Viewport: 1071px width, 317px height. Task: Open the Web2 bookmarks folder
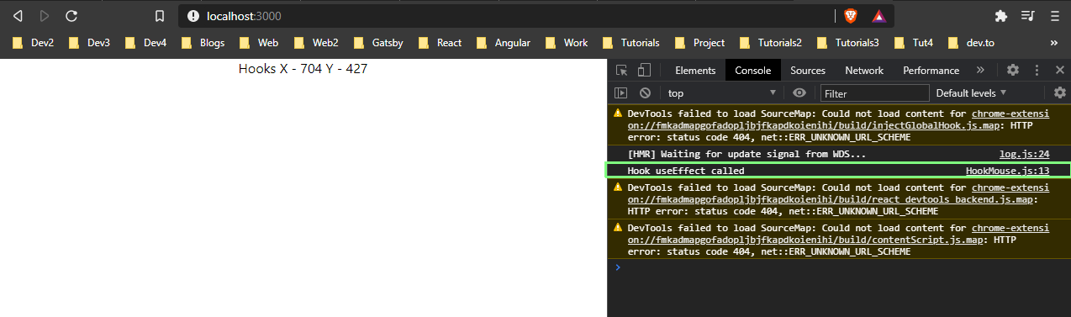[315, 43]
